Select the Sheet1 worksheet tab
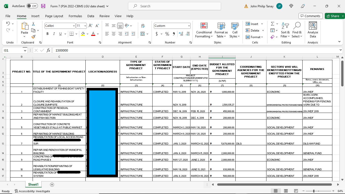This screenshot has height=194, width=345. coord(33,185)
